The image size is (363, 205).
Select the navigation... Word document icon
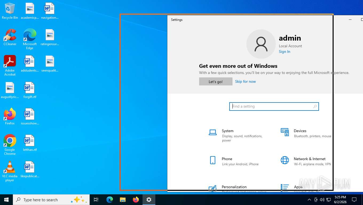[x=50, y=11]
